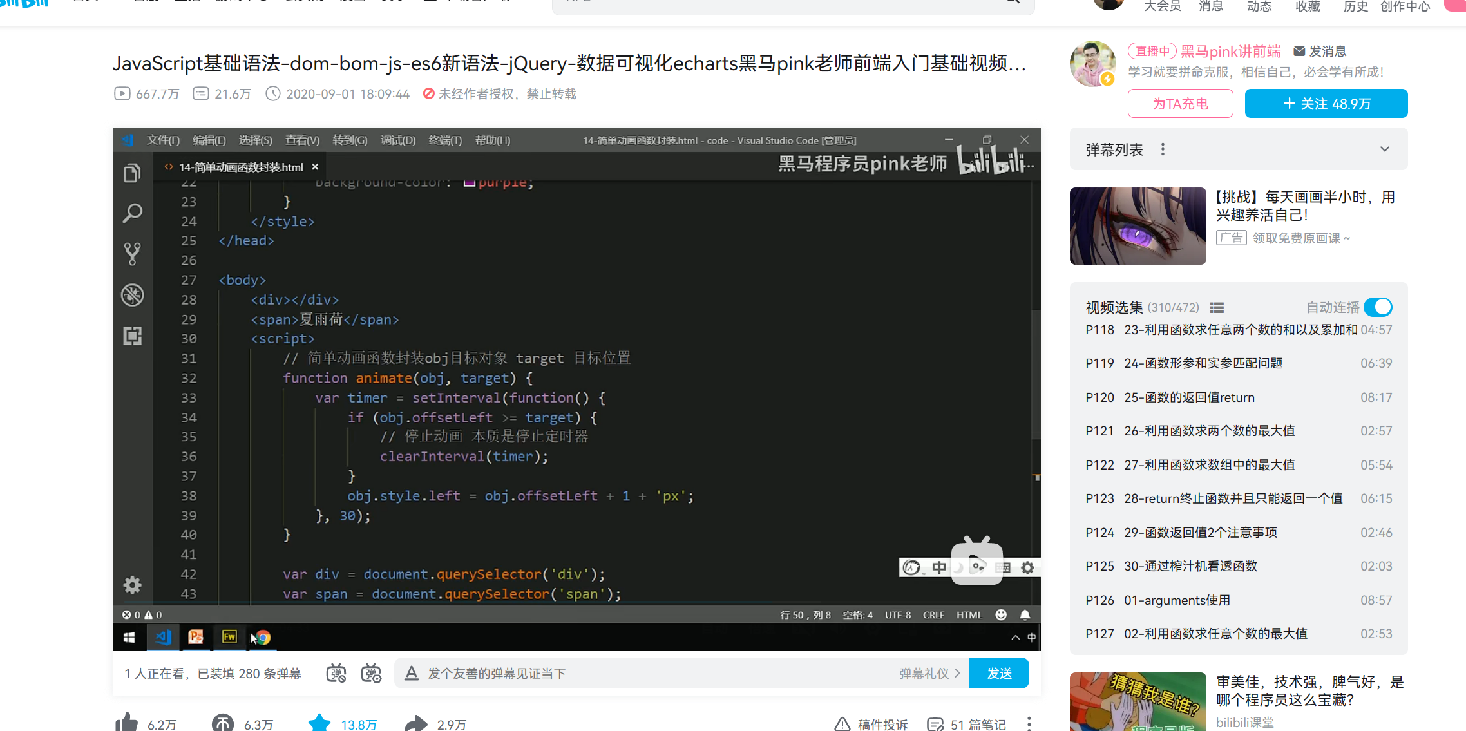The width and height of the screenshot is (1466, 731).
Task: Click the episode list view icon
Action: (1217, 308)
